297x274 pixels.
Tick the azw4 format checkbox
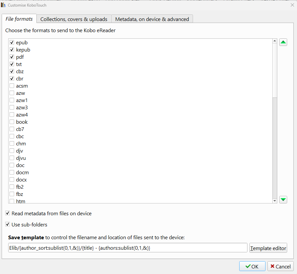pyautogui.click(x=12, y=115)
